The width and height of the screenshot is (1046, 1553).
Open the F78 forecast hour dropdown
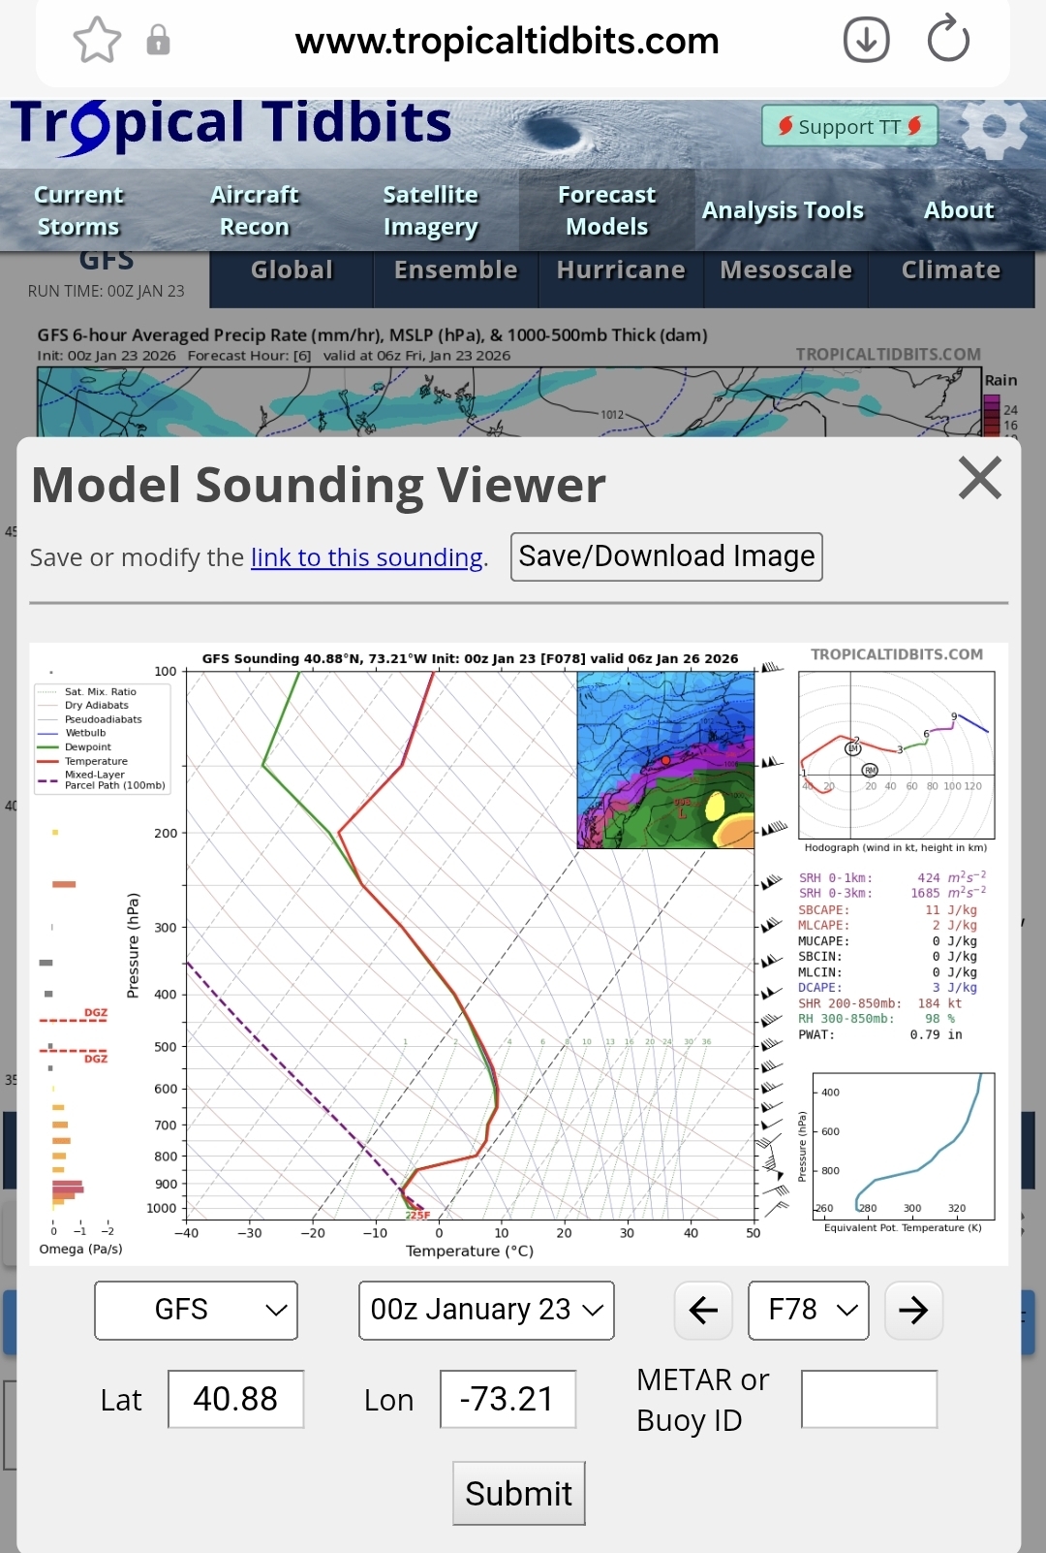(x=809, y=1311)
